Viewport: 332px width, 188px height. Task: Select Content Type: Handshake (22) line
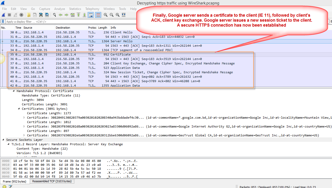42,149
